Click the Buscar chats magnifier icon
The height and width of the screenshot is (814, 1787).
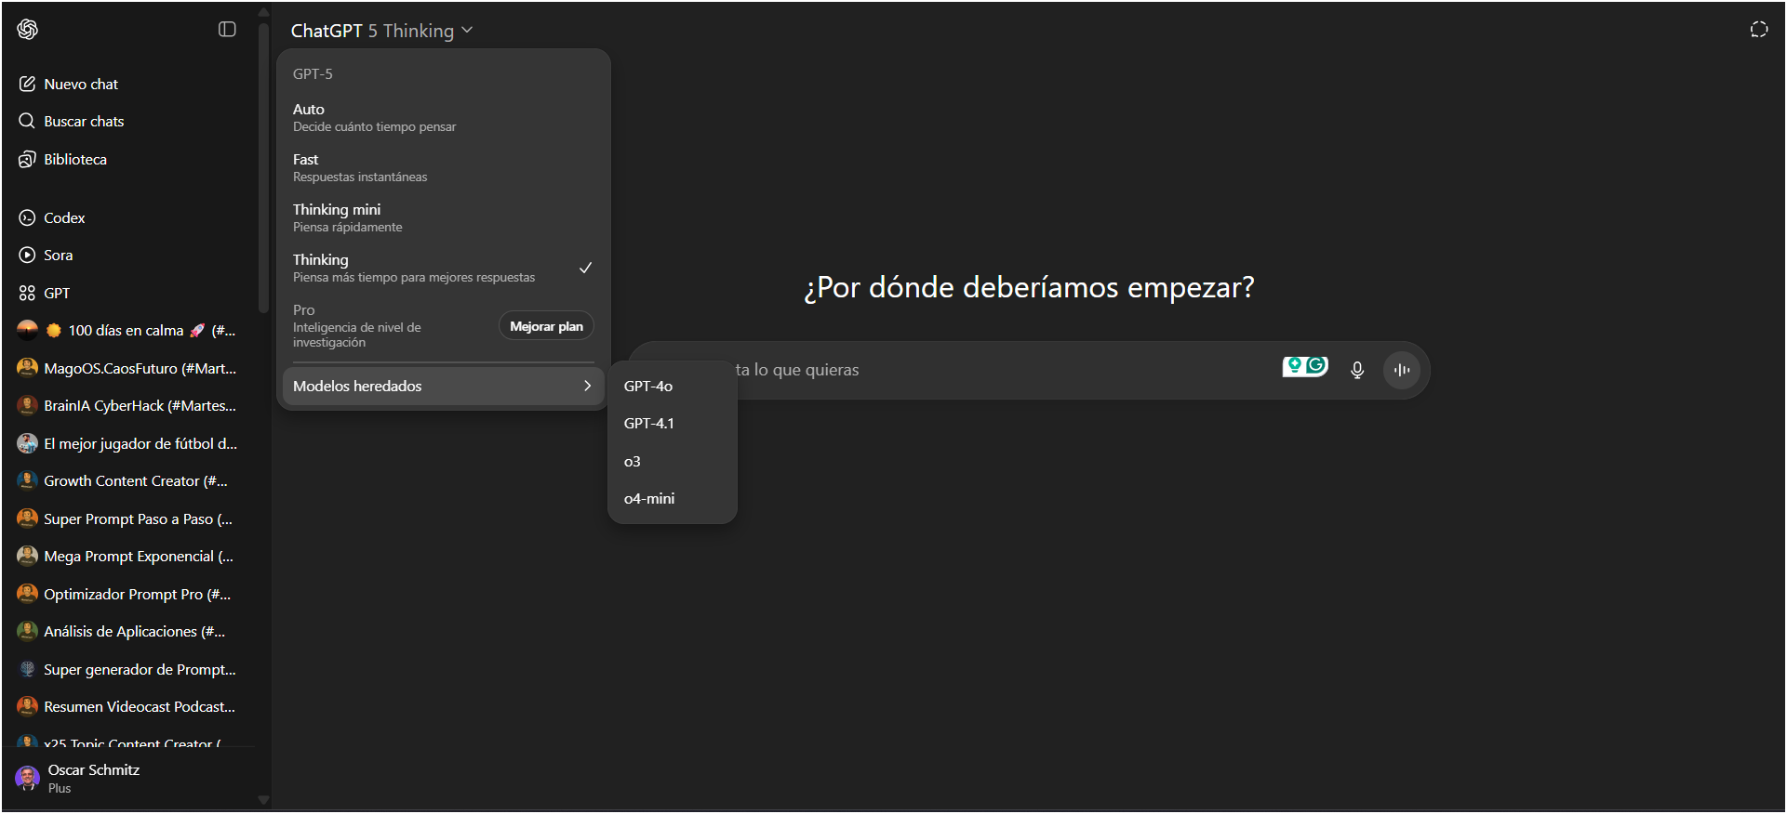click(27, 121)
